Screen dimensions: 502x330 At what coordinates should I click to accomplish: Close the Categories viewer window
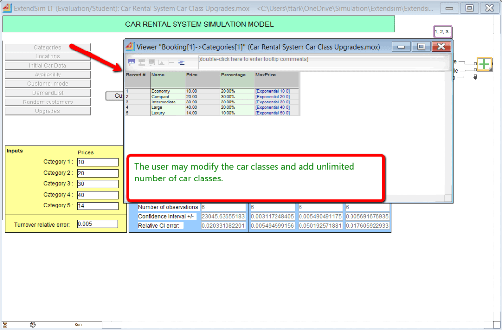pyautogui.click(x=441, y=47)
